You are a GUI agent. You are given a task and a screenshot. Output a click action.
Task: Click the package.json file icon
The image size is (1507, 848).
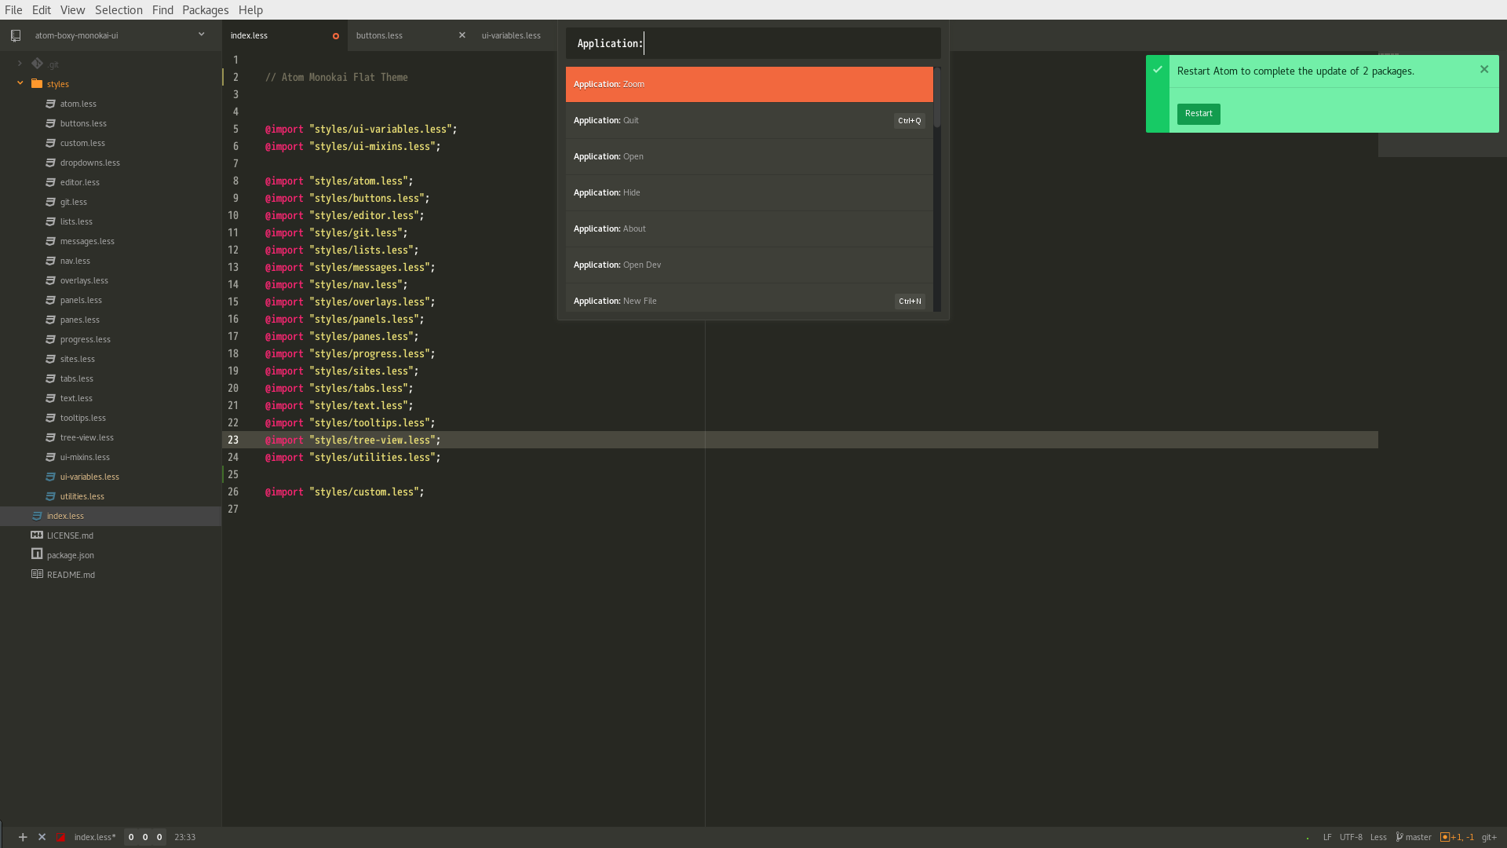point(37,554)
